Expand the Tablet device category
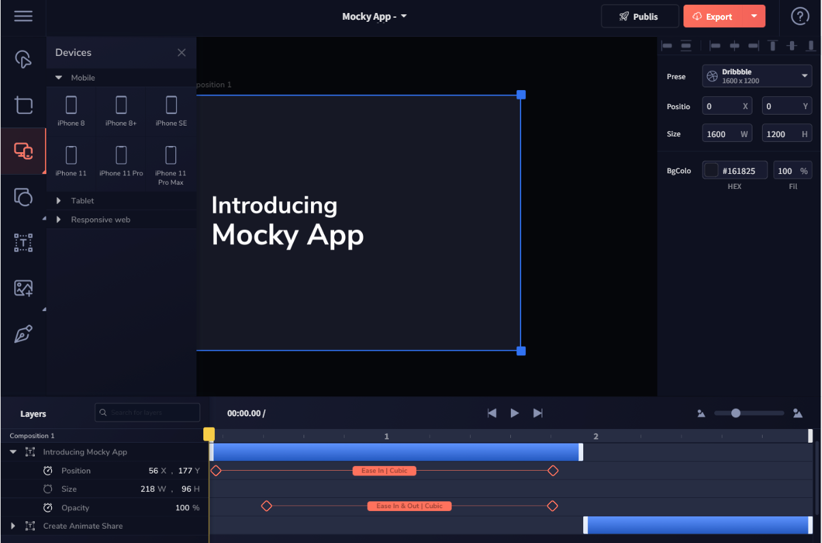Screen dimensions: 822x543 tap(59, 201)
